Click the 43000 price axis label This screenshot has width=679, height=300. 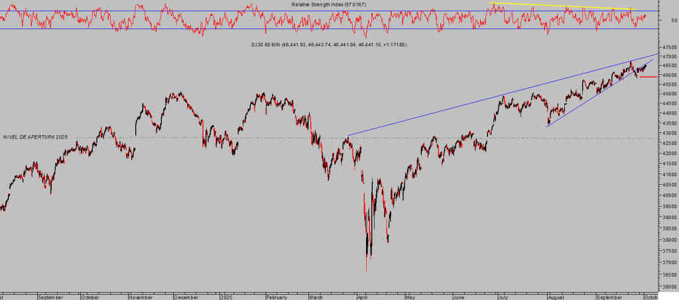click(x=668, y=133)
